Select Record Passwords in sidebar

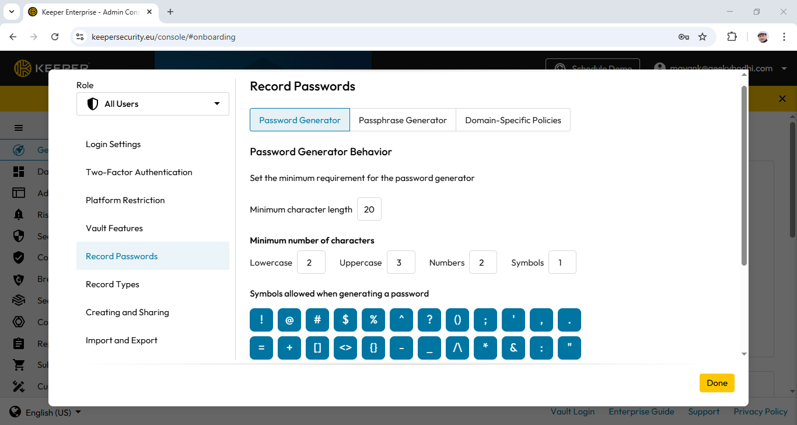tap(153, 256)
